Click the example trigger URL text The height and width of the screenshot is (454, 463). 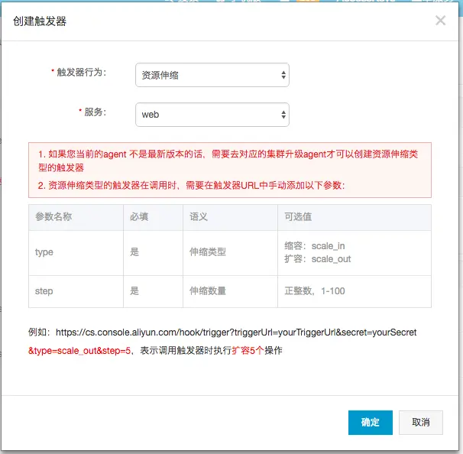pyautogui.click(x=236, y=332)
